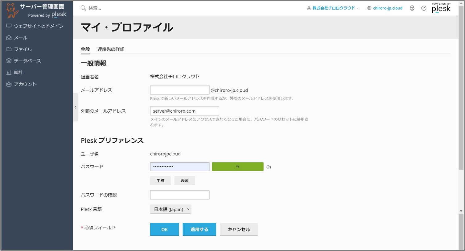This screenshot has height=251, width=465.
Task: Click the キャンセル button
Action: pyautogui.click(x=239, y=229)
